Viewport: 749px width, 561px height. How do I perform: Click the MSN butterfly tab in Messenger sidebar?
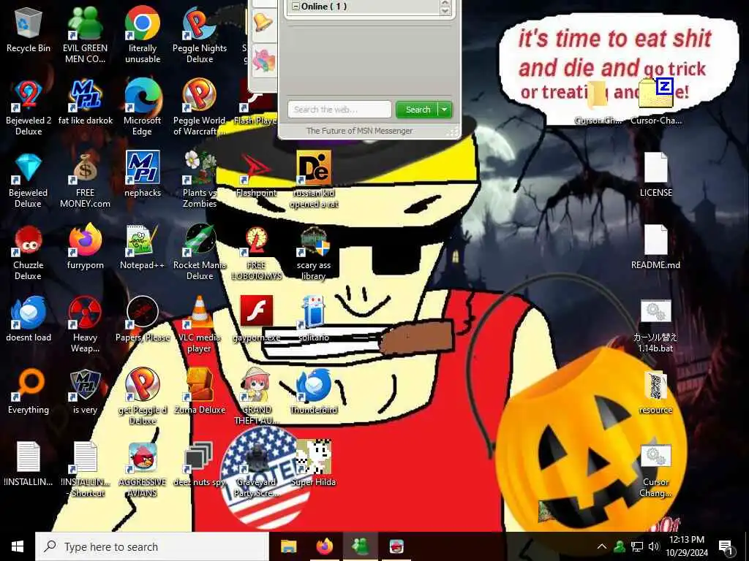coord(263,61)
